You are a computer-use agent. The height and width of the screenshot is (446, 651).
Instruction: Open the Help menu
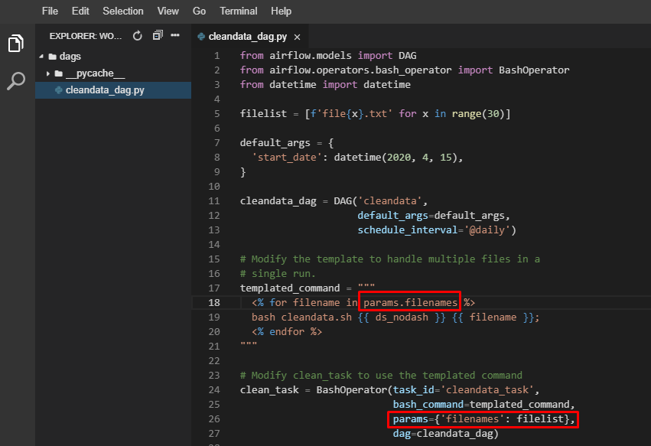click(x=281, y=11)
